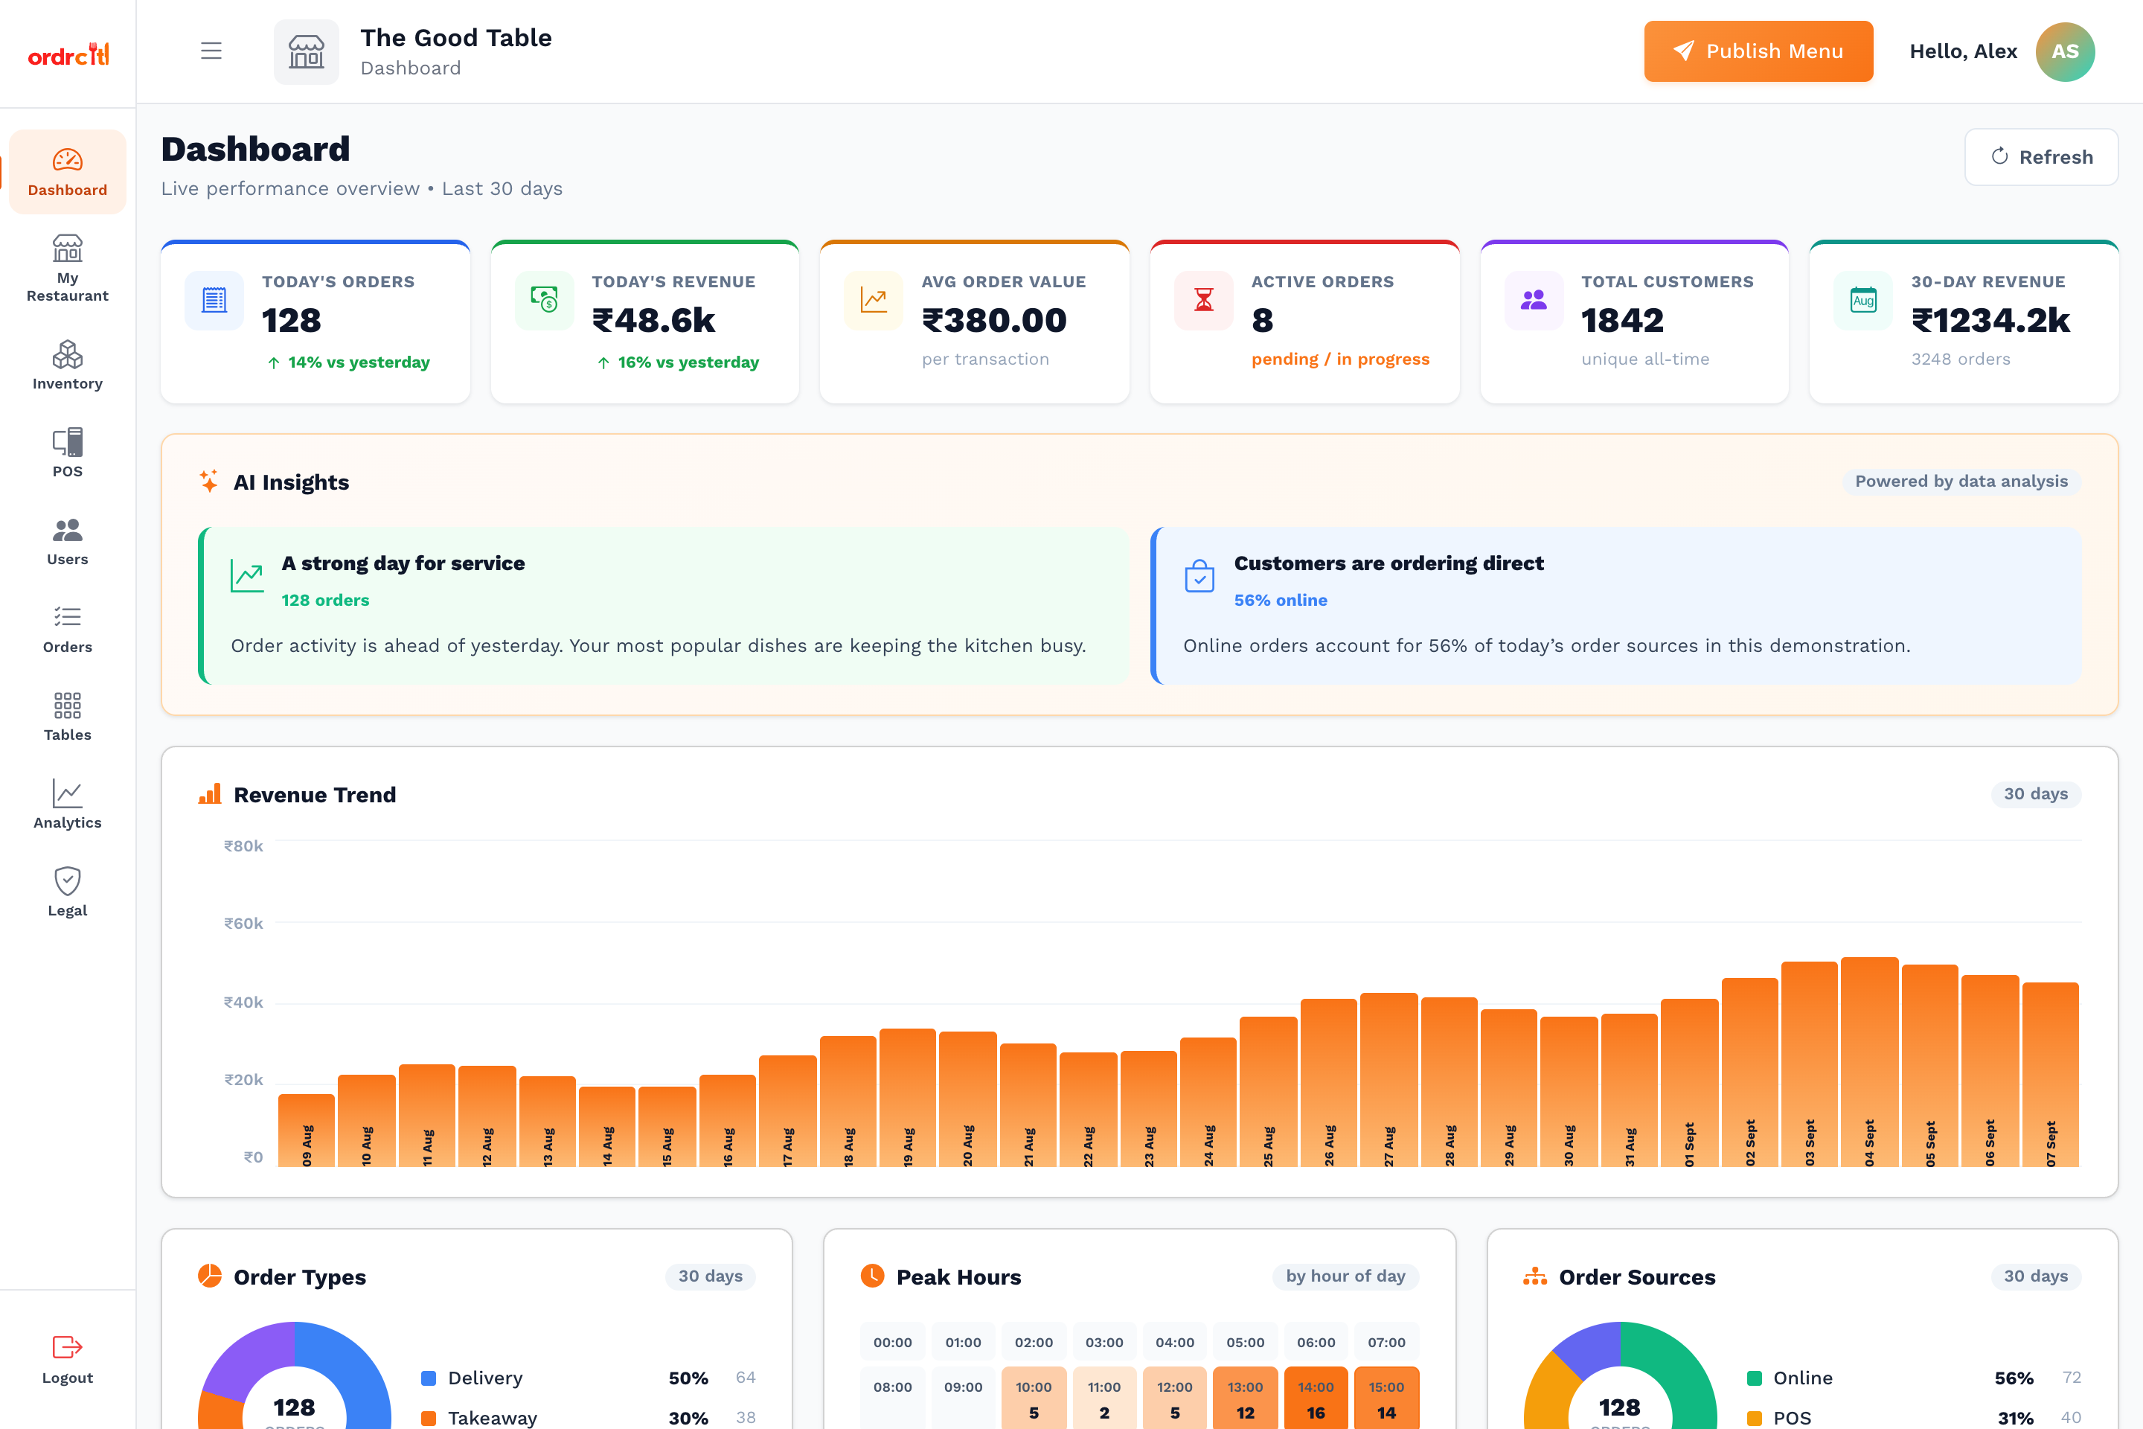This screenshot has height=1429, width=2143.
Task: Open Analytics from the sidebar
Action: pyautogui.click(x=68, y=804)
